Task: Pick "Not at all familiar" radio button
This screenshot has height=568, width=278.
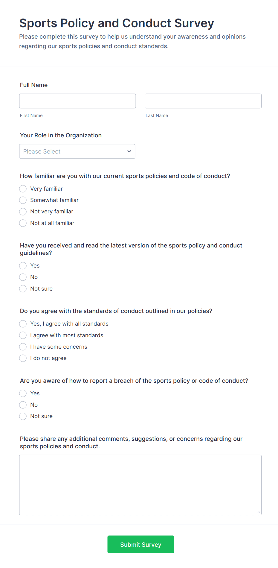Action: [x=23, y=223]
